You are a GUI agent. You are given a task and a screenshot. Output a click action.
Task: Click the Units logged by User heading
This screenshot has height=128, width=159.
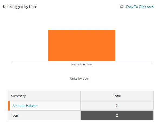[20, 7]
